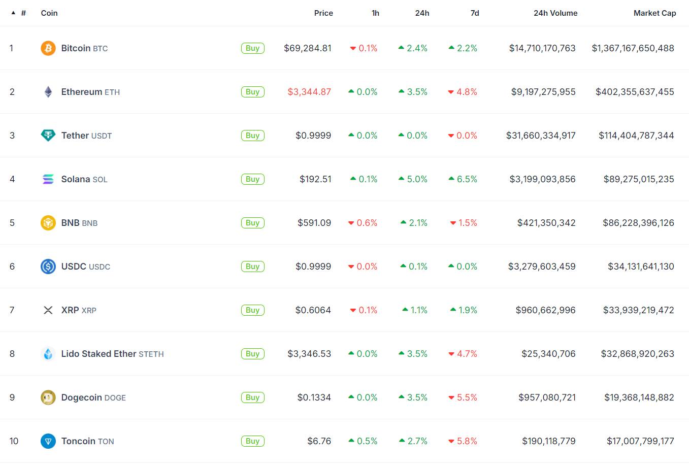The image size is (689, 465).
Task: Sort by the Market Cap column
Action: click(654, 13)
